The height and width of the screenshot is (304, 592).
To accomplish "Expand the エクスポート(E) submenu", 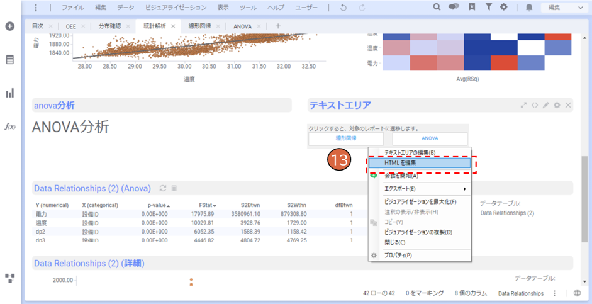I will point(420,188).
